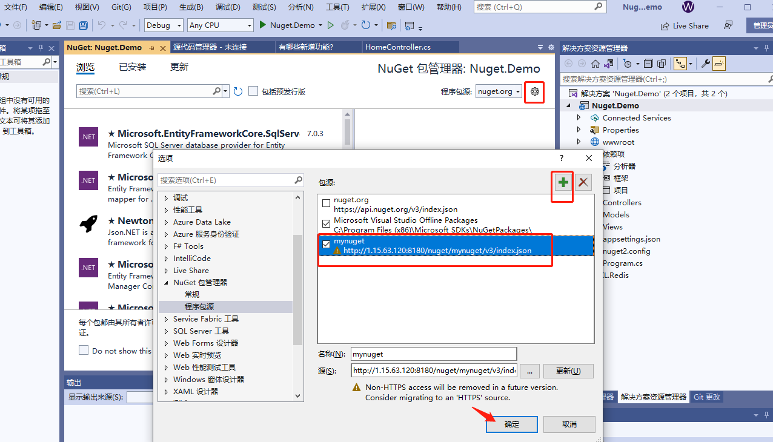Select the general node 常规 under NuGet
773x442 pixels.
click(192, 295)
